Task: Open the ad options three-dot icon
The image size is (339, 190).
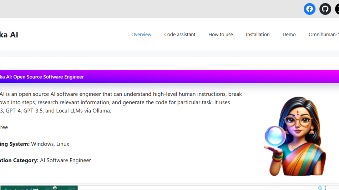Action: 325,188
